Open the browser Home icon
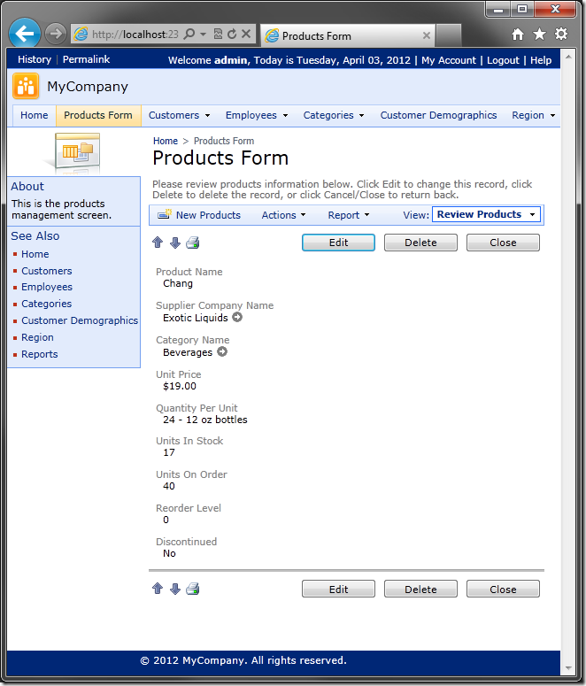 [x=518, y=35]
